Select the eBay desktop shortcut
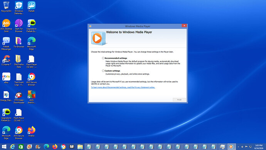The image size is (266, 150). [6, 78]
